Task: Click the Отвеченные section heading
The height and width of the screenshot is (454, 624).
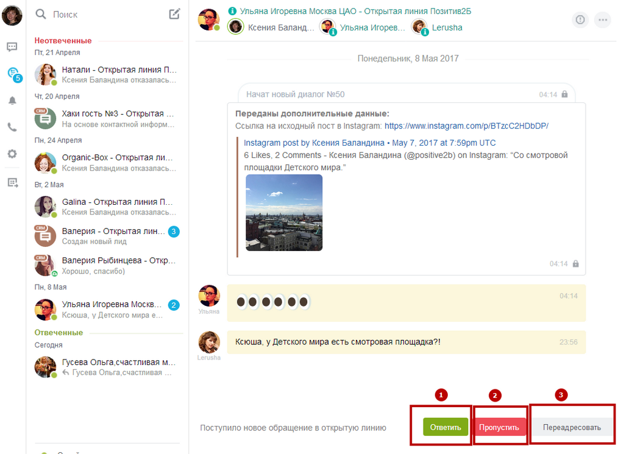Action: (58, 333)
